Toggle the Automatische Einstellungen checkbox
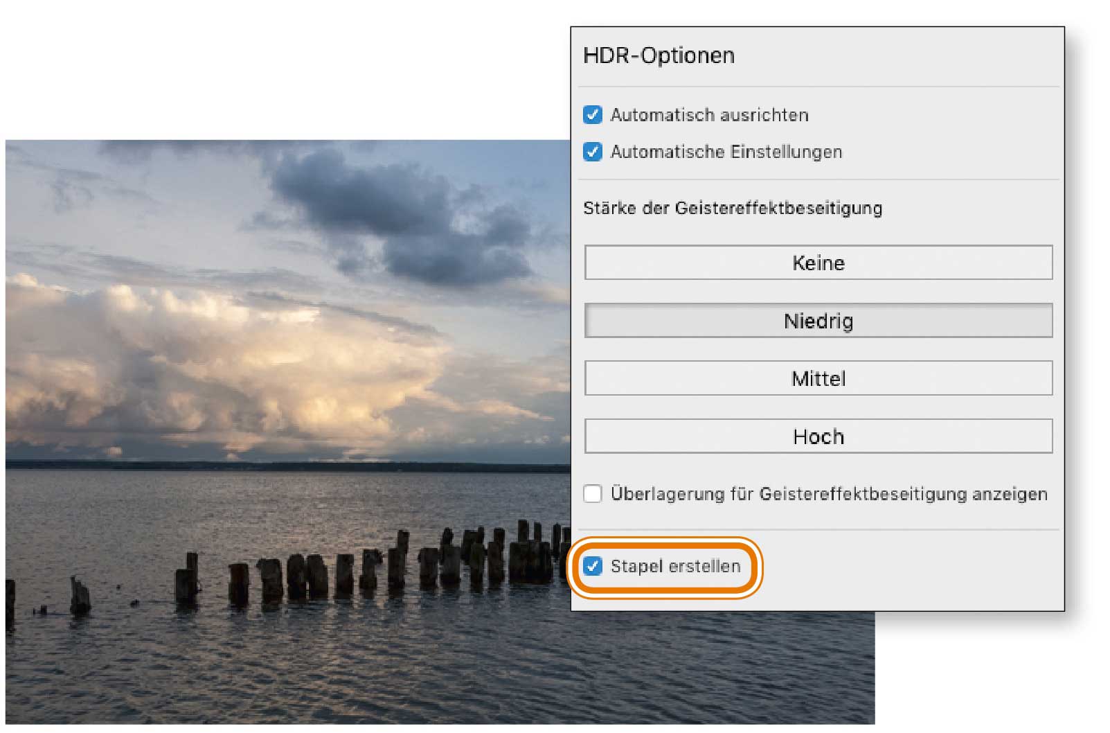This screenshot has width=1110, height=733. pos(593,152)
